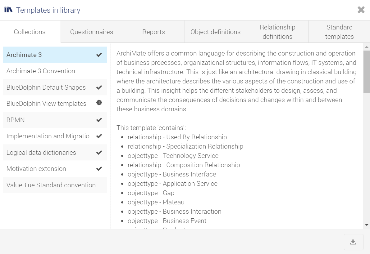370x254 pixels.
Task: Click the download button at bottom right
Action: [x=354, y=242]
